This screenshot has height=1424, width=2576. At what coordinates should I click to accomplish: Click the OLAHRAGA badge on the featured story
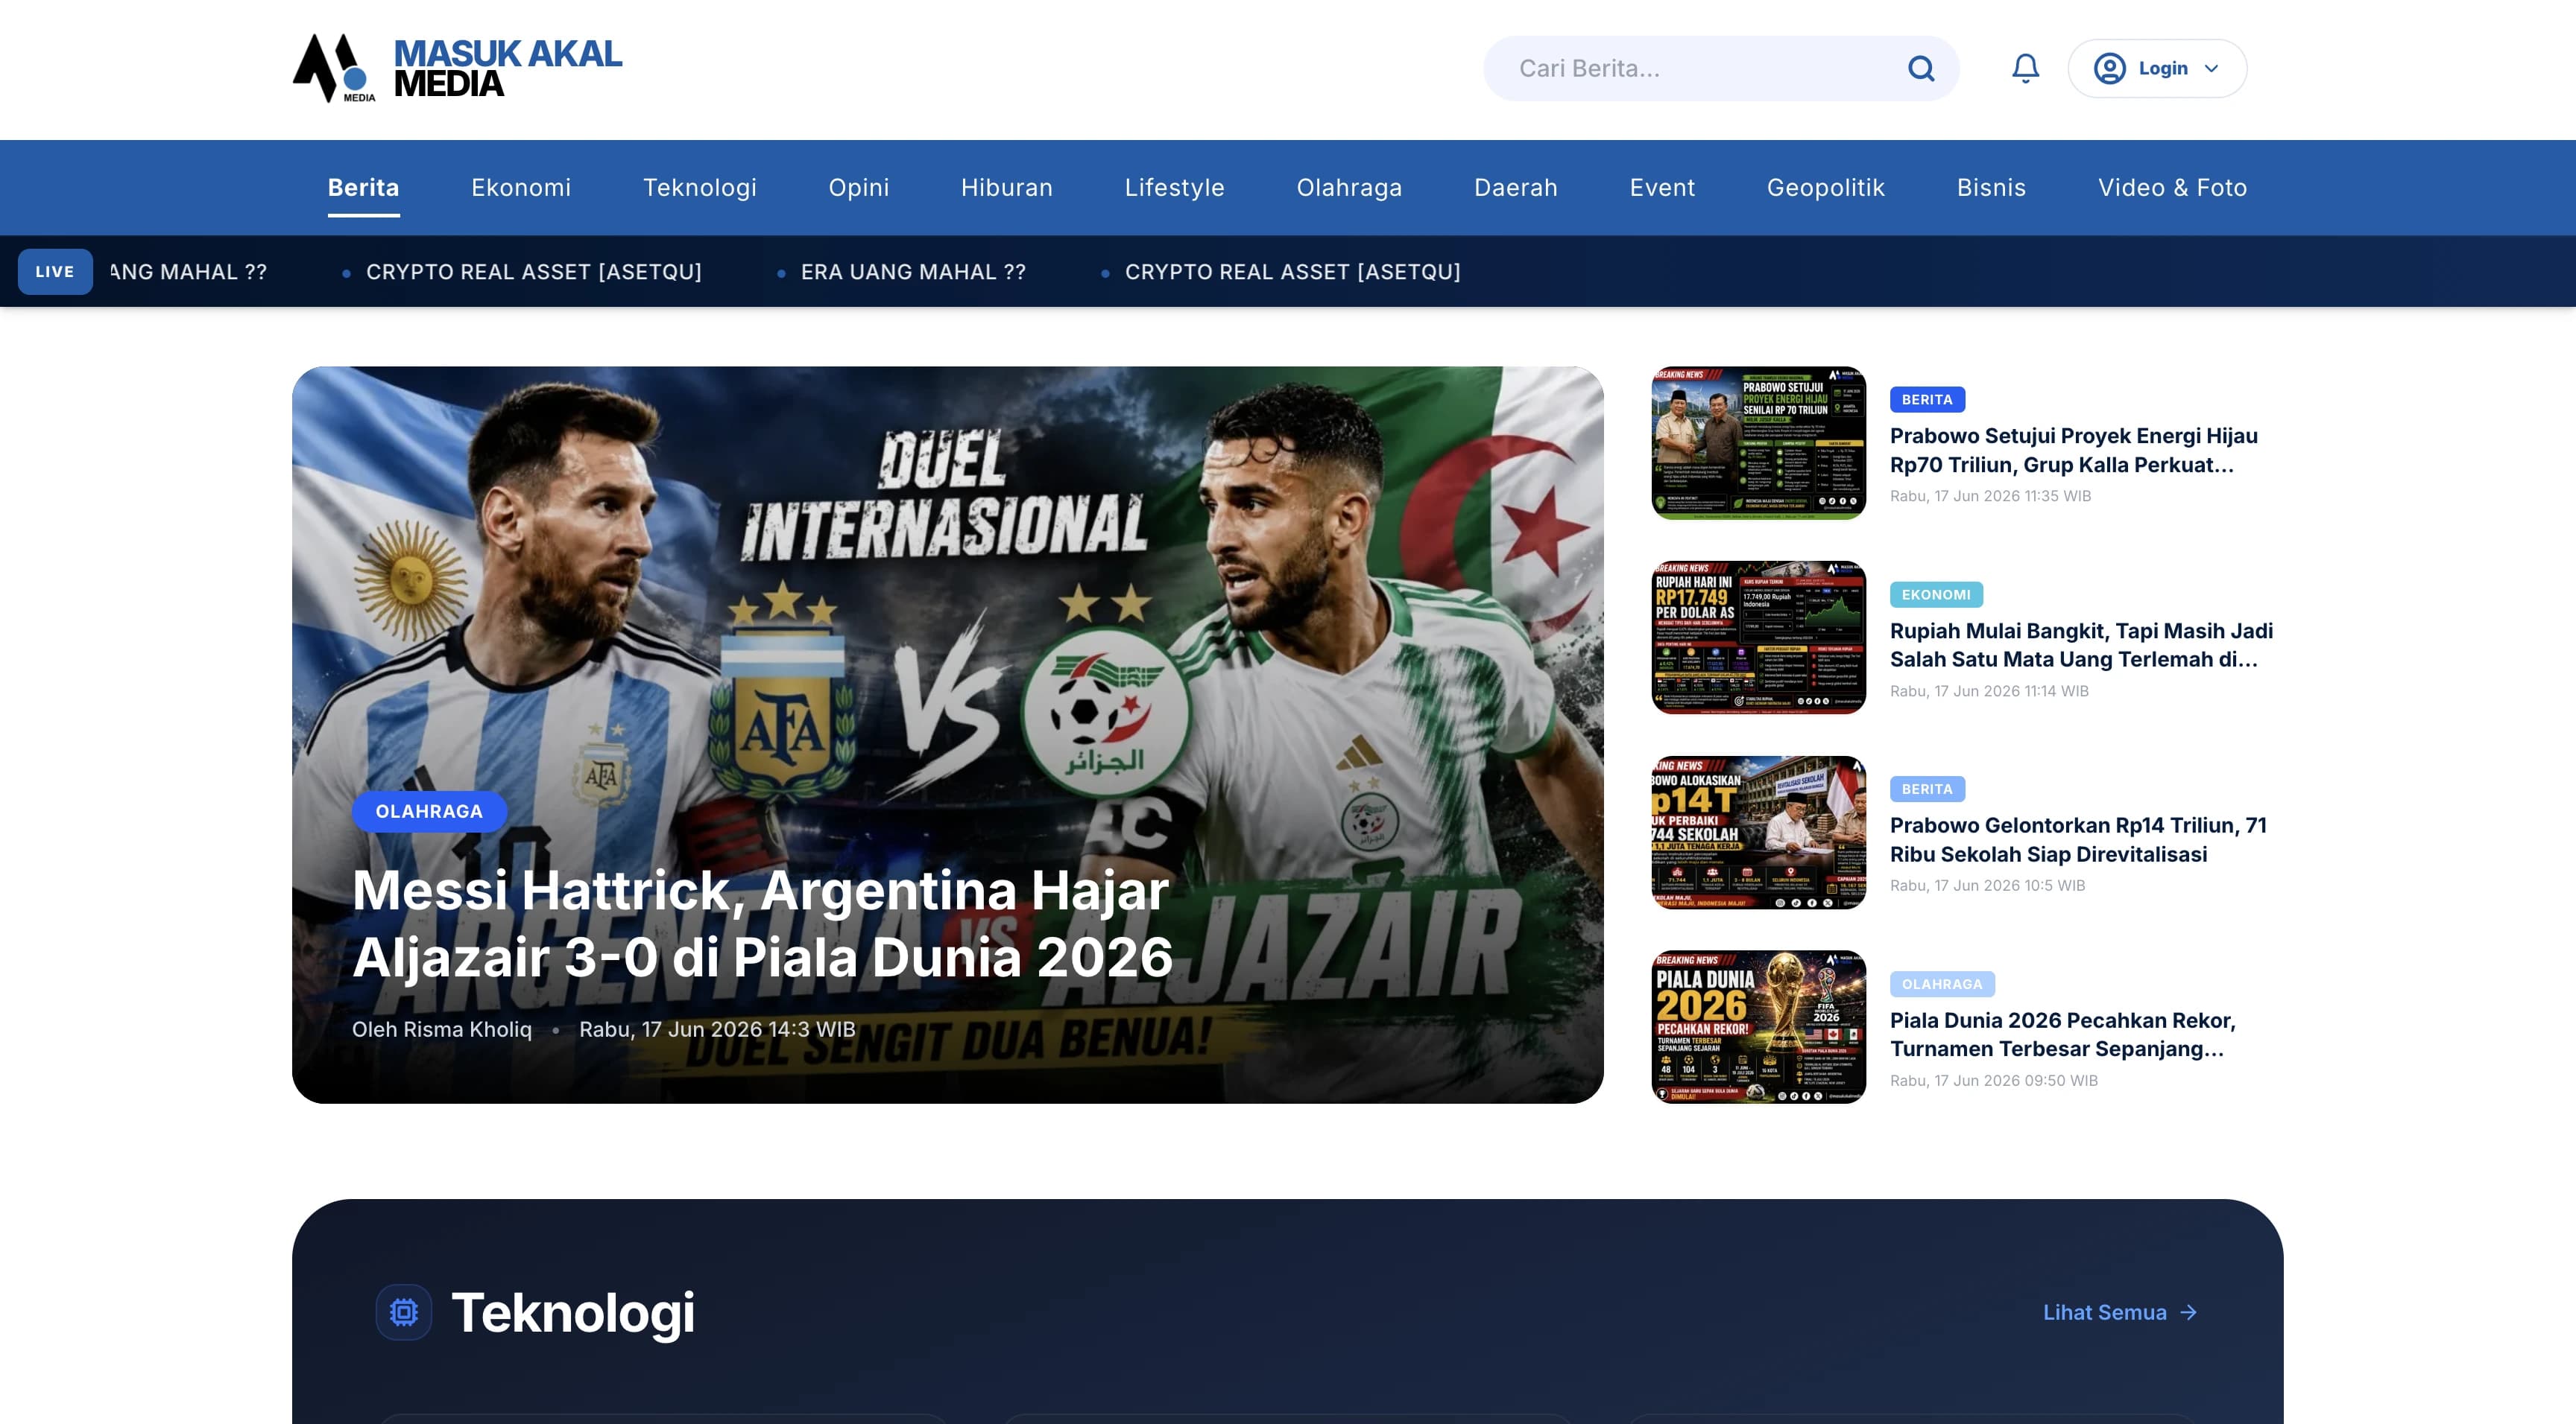(x=429, y=812)
